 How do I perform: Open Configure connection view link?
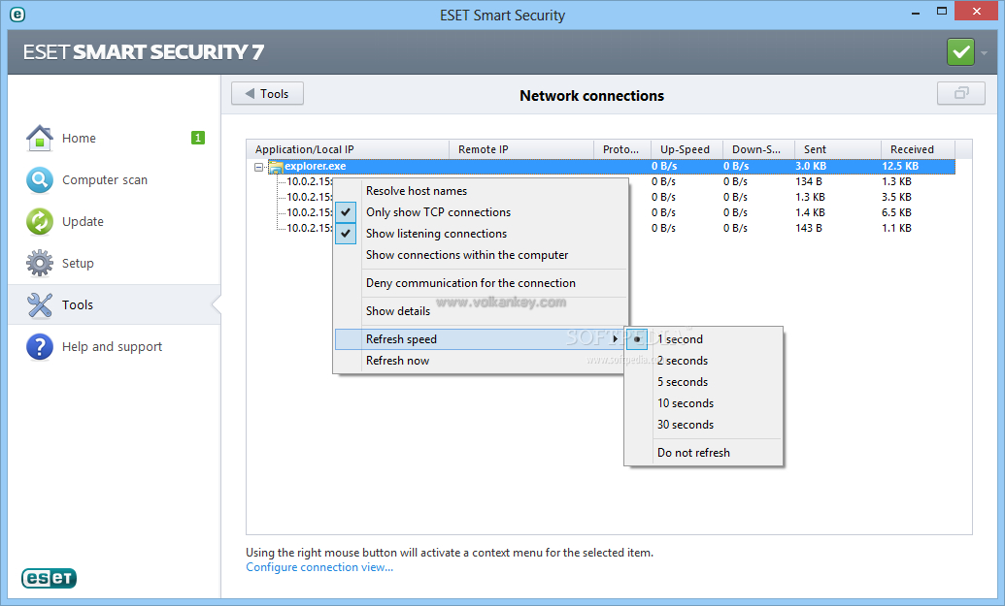coord(319,567)
